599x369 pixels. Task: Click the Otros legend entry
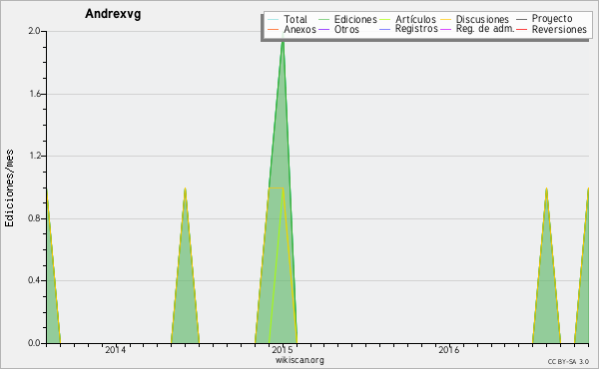338,29
